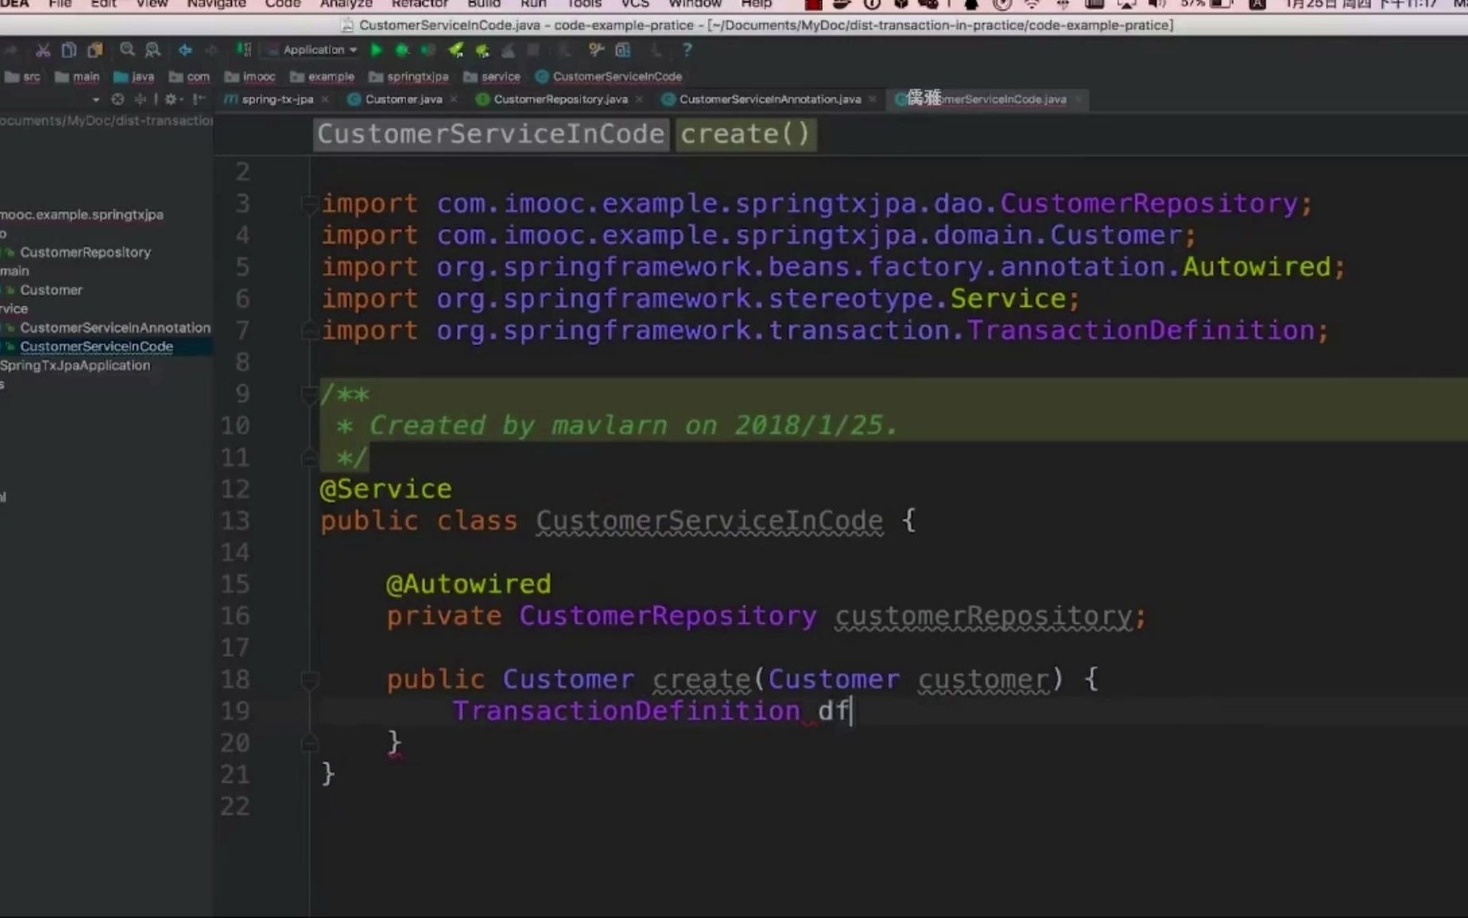Click main folder in navigation bar
This screenshot has height=918, width=1468.
(78, 77)
